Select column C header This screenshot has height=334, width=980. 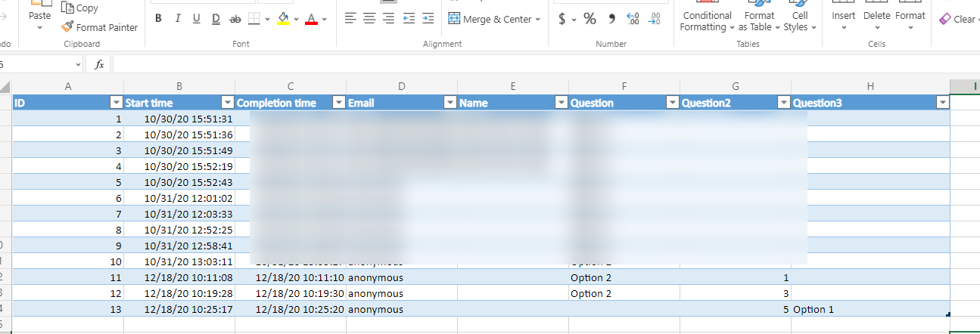click(291, 86)
